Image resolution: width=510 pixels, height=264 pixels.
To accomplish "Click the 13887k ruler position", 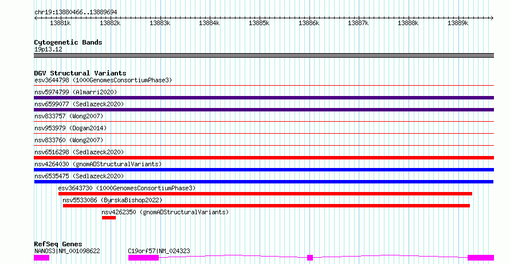I will [x=358, y=23].
